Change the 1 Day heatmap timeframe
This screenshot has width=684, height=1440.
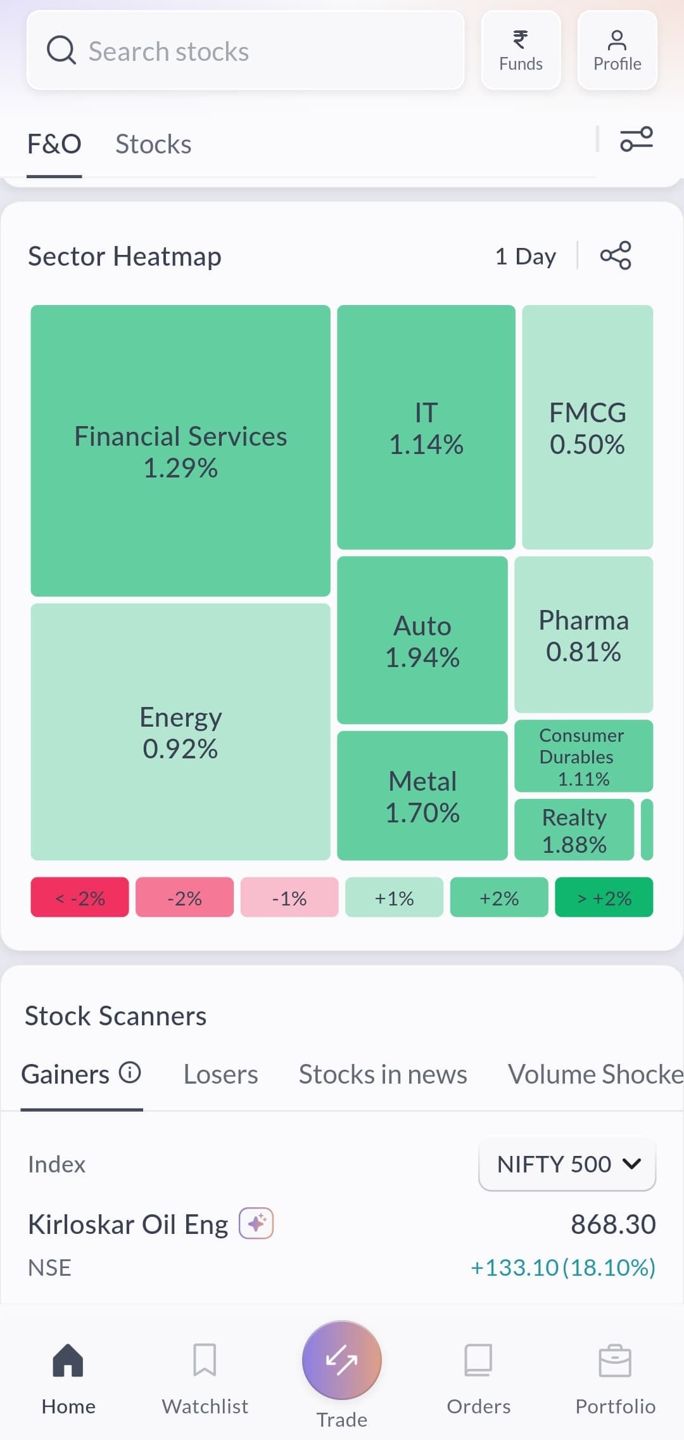525,256
